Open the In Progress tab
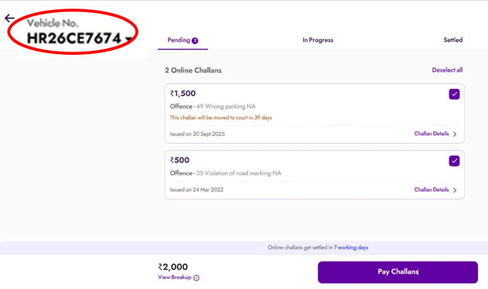The width and height of the screenshot is (488, 289). tap(318, 40)
